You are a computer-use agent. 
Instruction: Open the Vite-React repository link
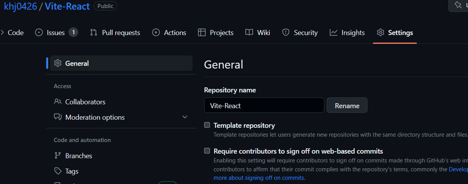pyautogui.click(x=67, y=6)
